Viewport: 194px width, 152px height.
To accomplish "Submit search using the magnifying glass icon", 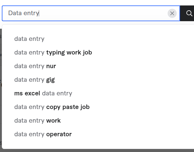I will [189, 13].
